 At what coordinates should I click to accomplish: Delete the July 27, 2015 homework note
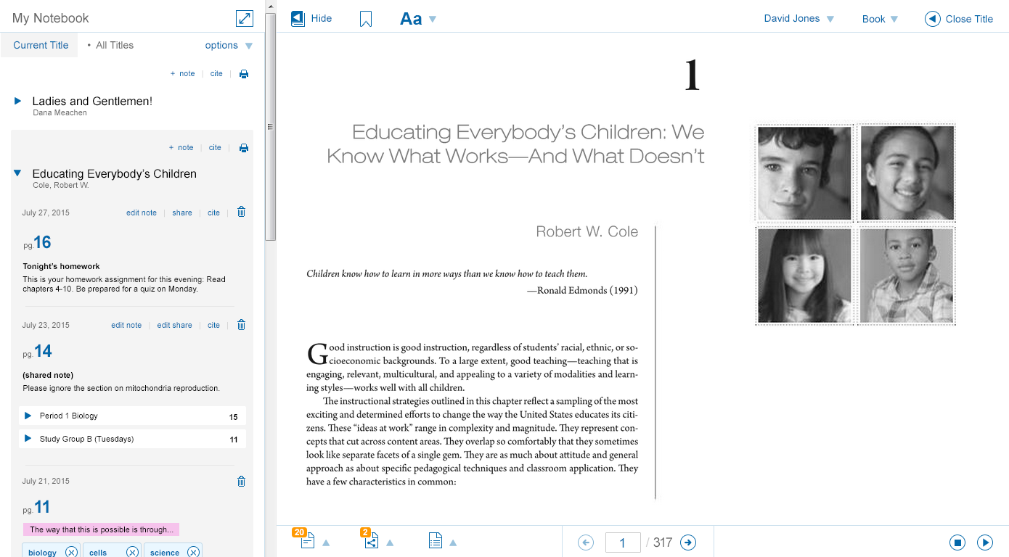coord(240,212)
